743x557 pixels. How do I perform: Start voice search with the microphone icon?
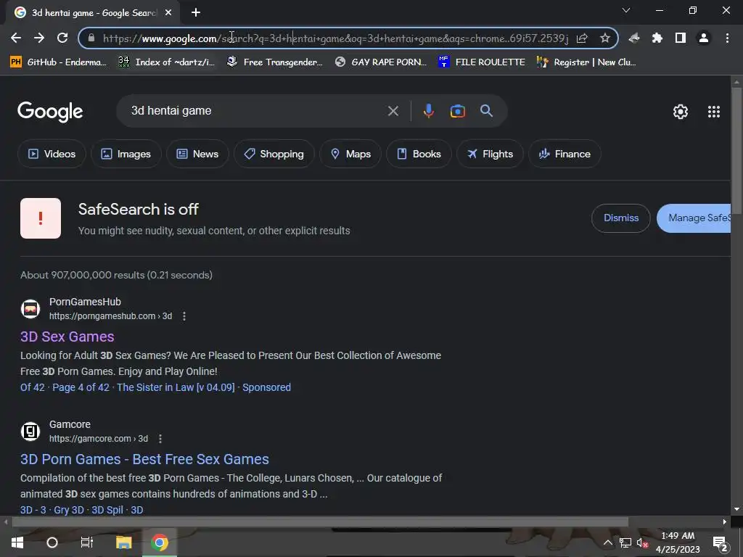click(x=428, y=111)
